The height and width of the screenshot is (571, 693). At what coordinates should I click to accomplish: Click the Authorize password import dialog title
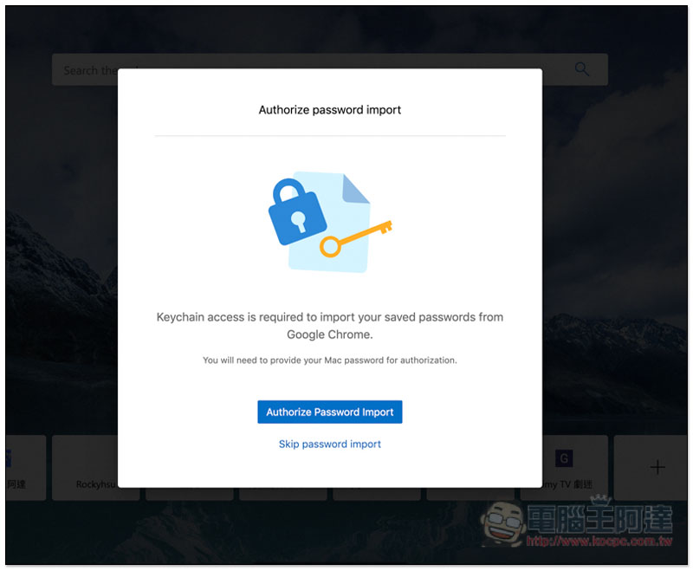coord(330,109)
